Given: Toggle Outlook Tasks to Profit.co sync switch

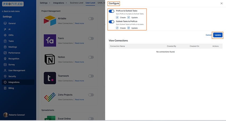Looking at the screenshot, I should [112, 22].
